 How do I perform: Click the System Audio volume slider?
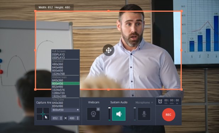click(x=109, y=114)
